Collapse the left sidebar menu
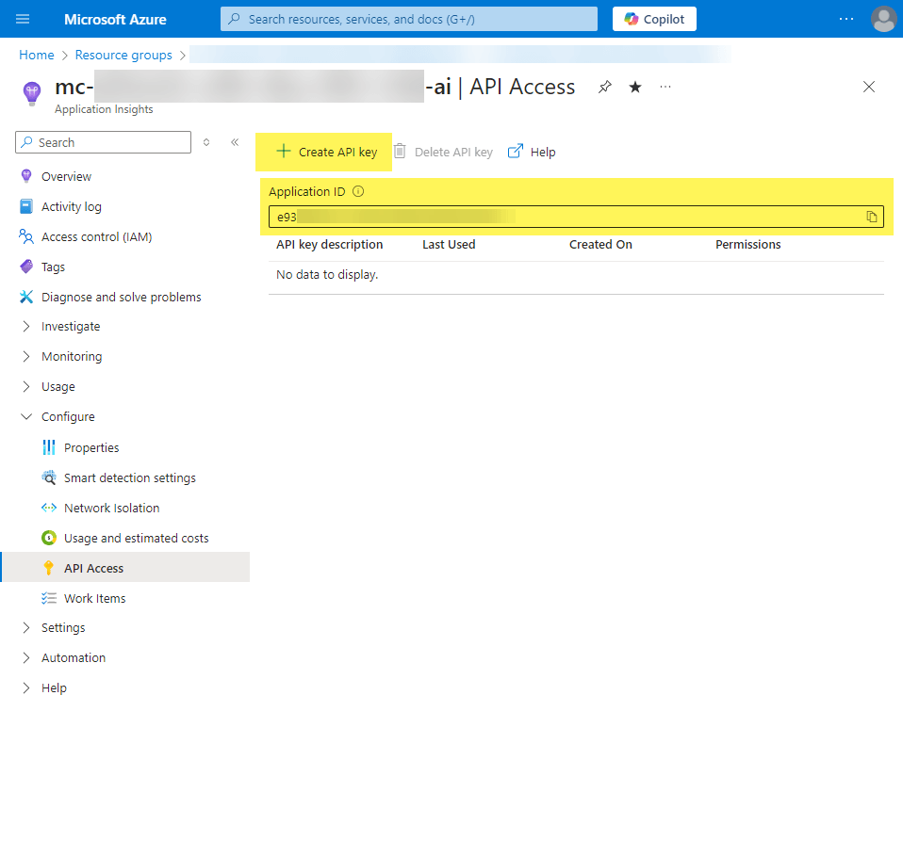The image size is (903, 857). [x=235, y=142]
